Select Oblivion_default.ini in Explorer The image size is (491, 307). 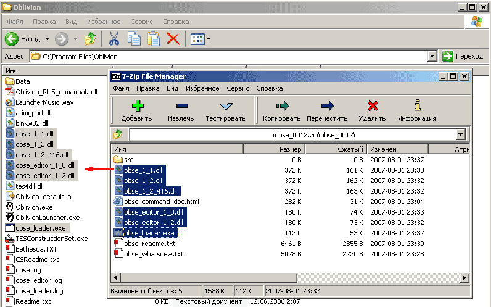[39, 197]
